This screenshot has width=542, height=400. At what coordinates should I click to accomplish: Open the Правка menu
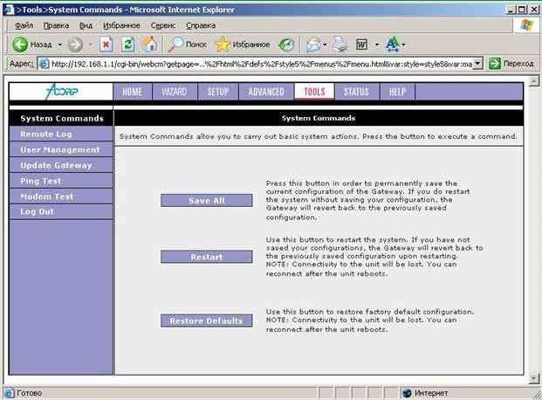coord(56,25)
